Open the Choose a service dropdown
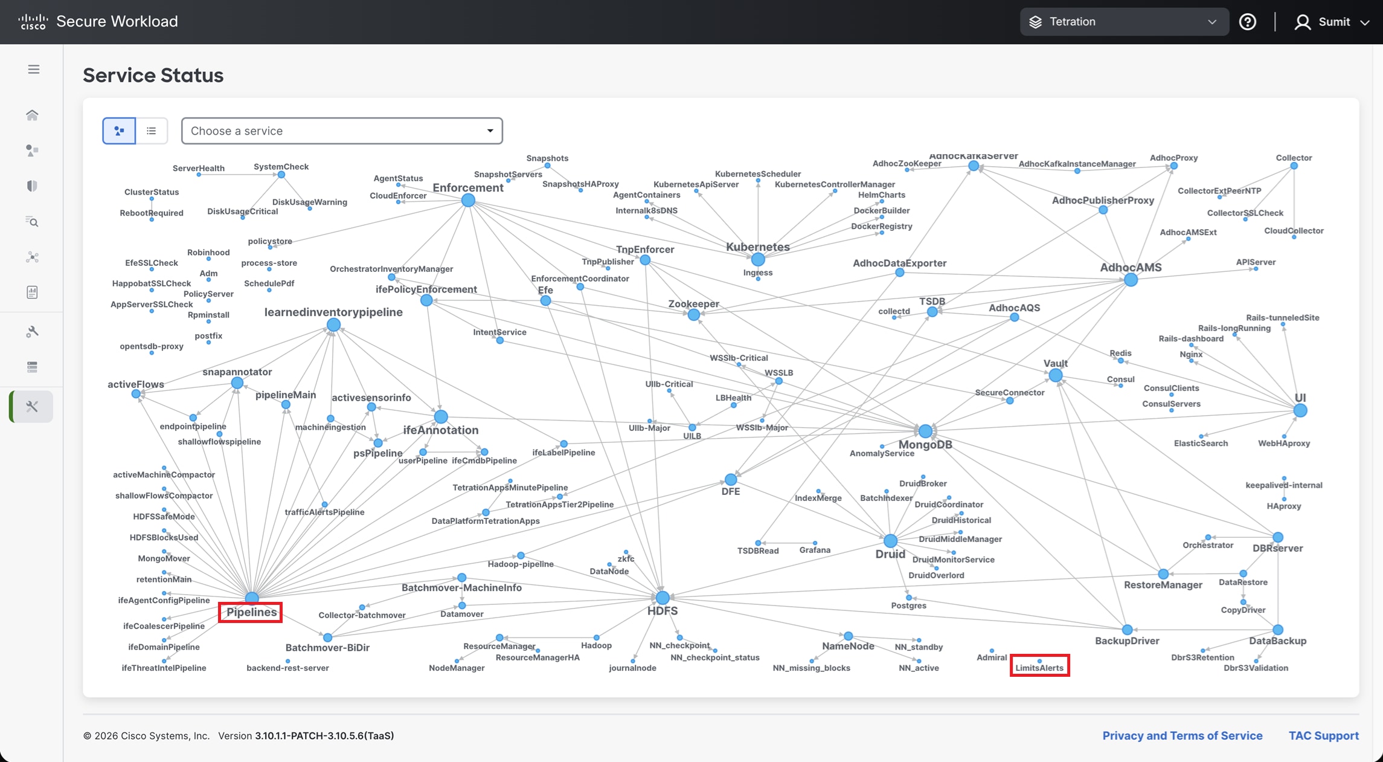The width and height of the screenshot is (1383, 762). [342, 131]
